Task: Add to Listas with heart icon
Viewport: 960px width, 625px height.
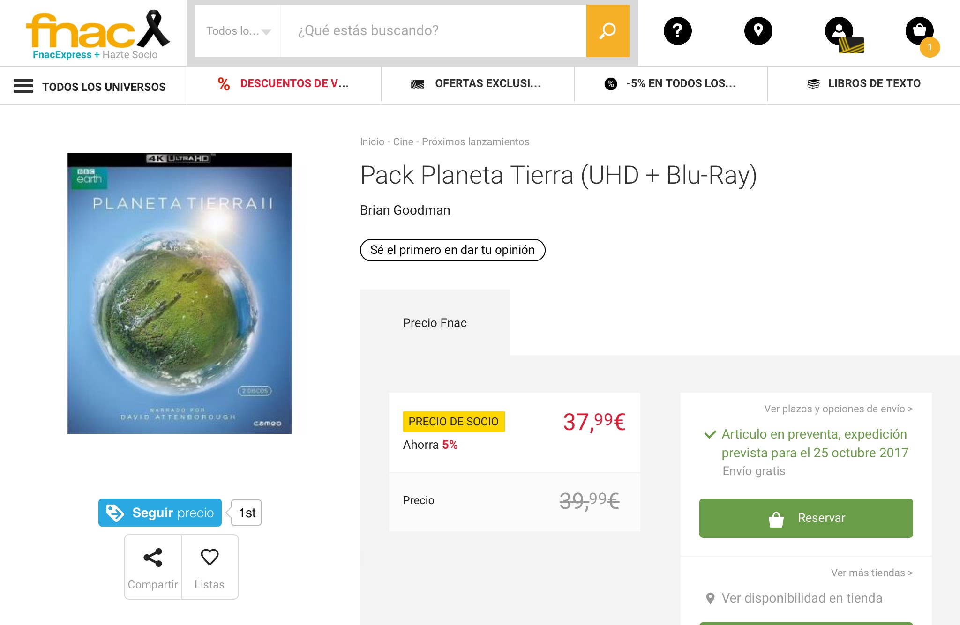Action: pyautogui.click(x=210, y=566)
